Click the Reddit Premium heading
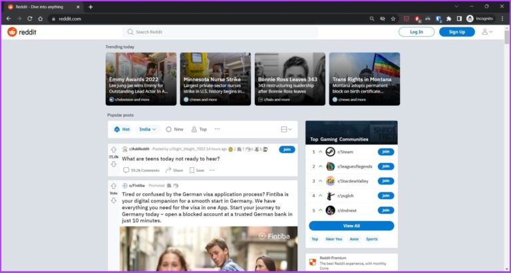 (333, 258)
